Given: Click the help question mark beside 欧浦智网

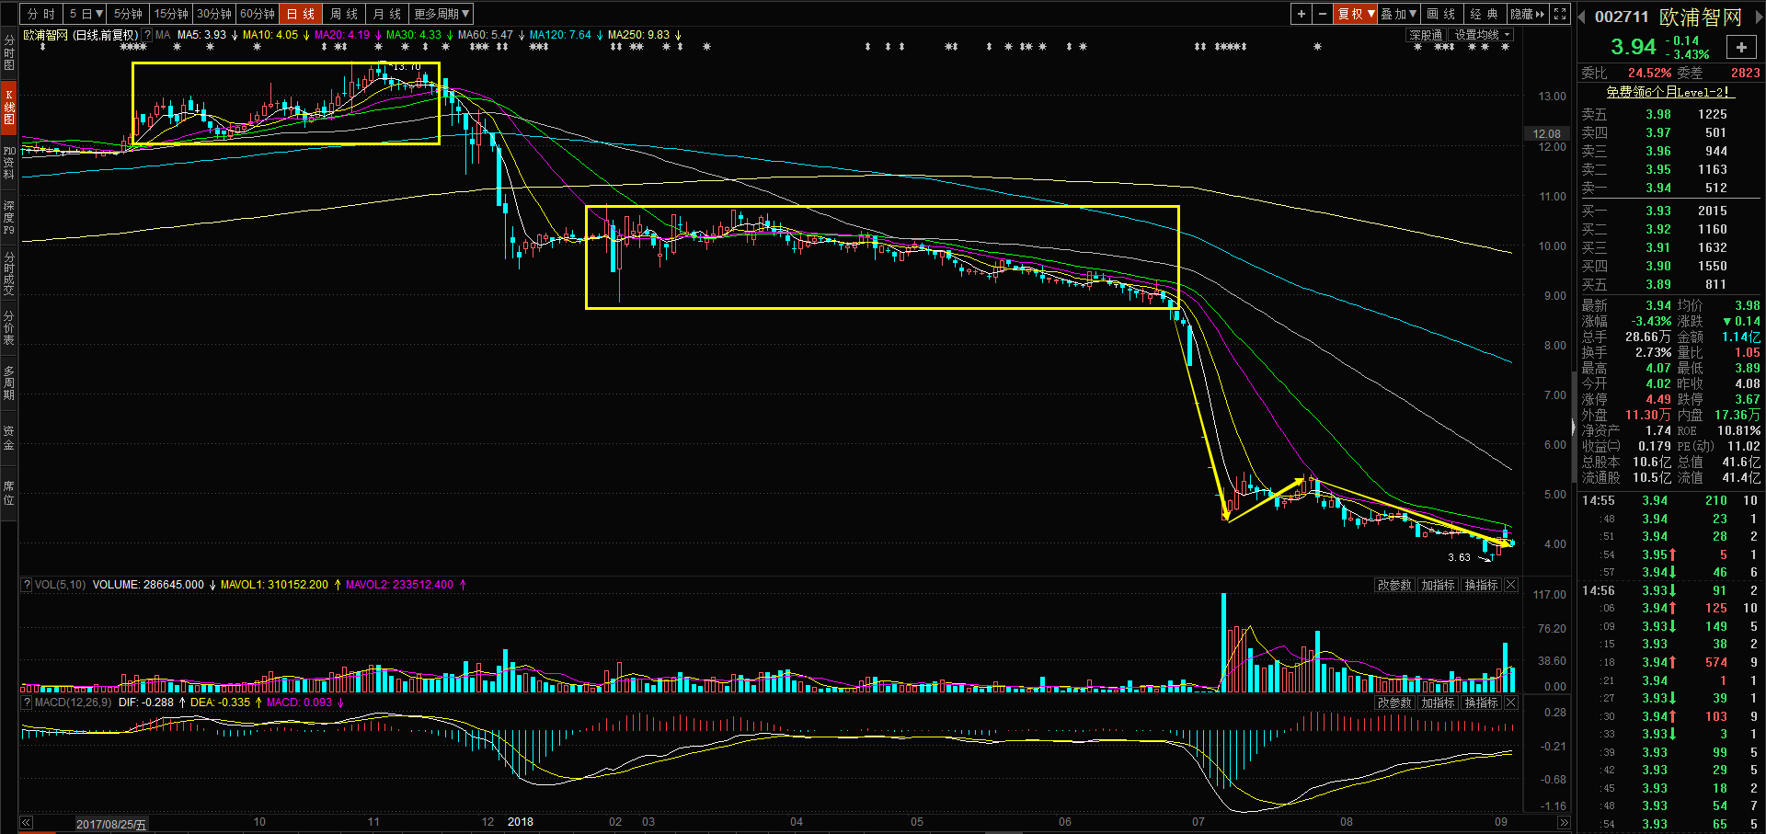Looking at the screenshot, I should [x=147, y=35].
